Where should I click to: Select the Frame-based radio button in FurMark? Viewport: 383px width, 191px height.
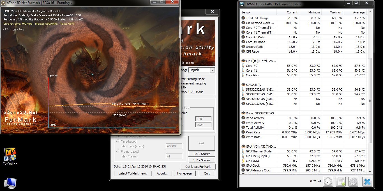coord(118,151)
